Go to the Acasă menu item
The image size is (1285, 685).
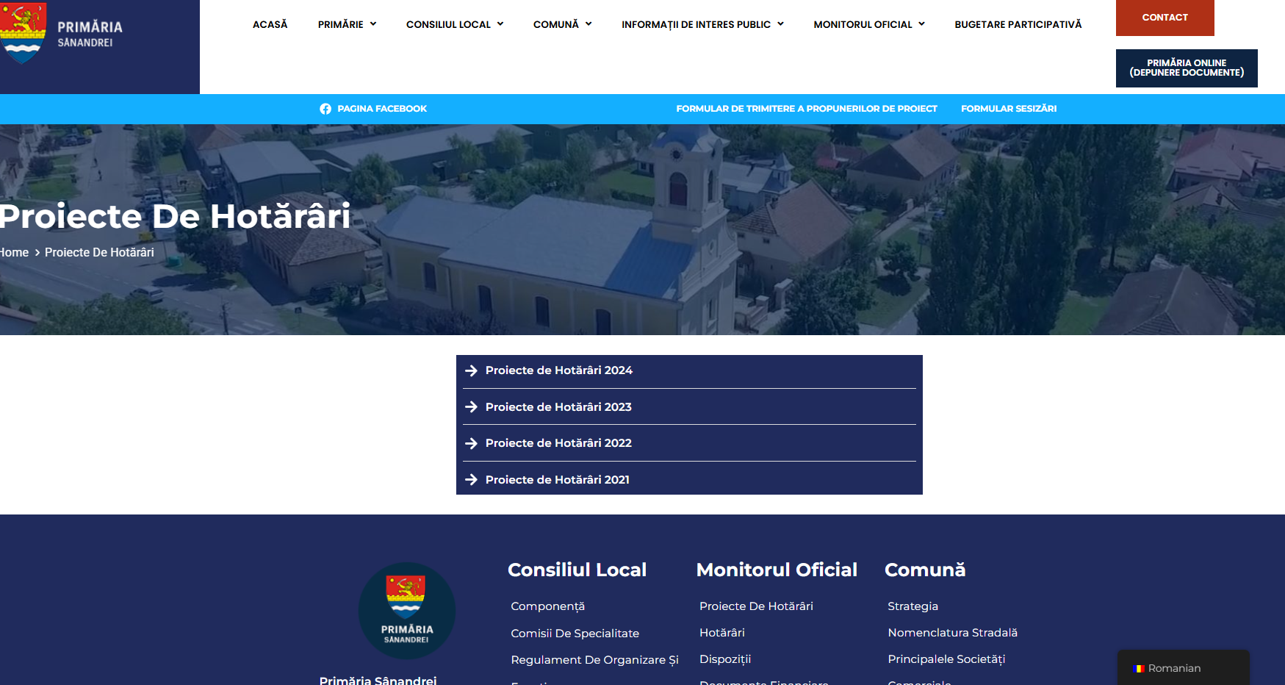(x=270, y=24)
